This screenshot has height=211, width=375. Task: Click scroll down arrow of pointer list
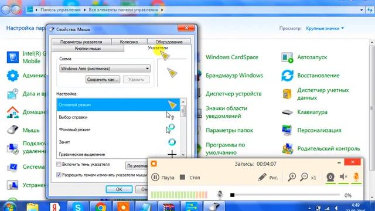click(183, 155)
